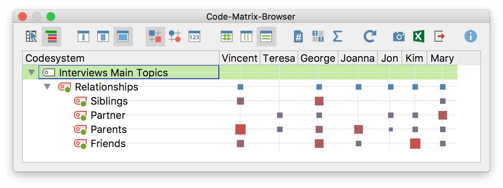Collapse the Relationships tree triangle
The width and height of the screenshot is (503, 188).
[x=47, y=87]
